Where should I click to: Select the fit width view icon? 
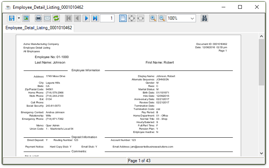pyautogui.click(x=141, y=18)
